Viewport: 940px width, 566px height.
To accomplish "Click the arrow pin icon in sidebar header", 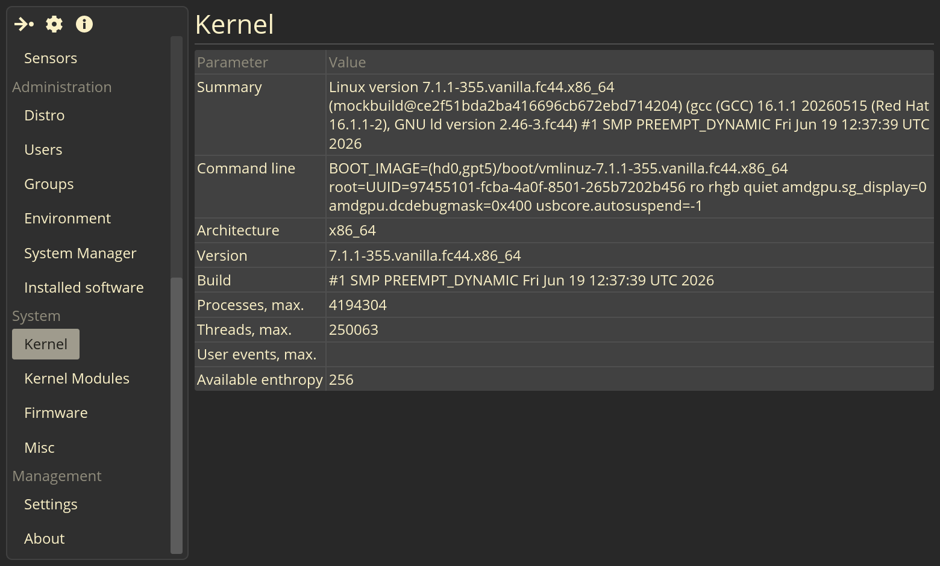I will (24, 24).
